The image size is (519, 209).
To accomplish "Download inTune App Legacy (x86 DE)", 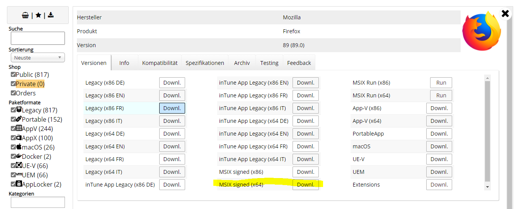I will tap(172, 185).
